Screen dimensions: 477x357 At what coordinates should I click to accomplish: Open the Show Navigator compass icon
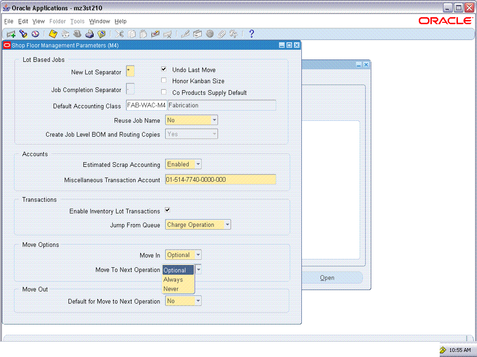(35, 33)
